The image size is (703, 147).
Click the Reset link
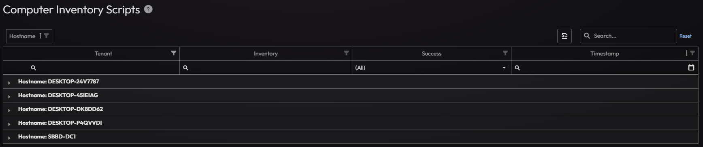[x=685, y=36]
